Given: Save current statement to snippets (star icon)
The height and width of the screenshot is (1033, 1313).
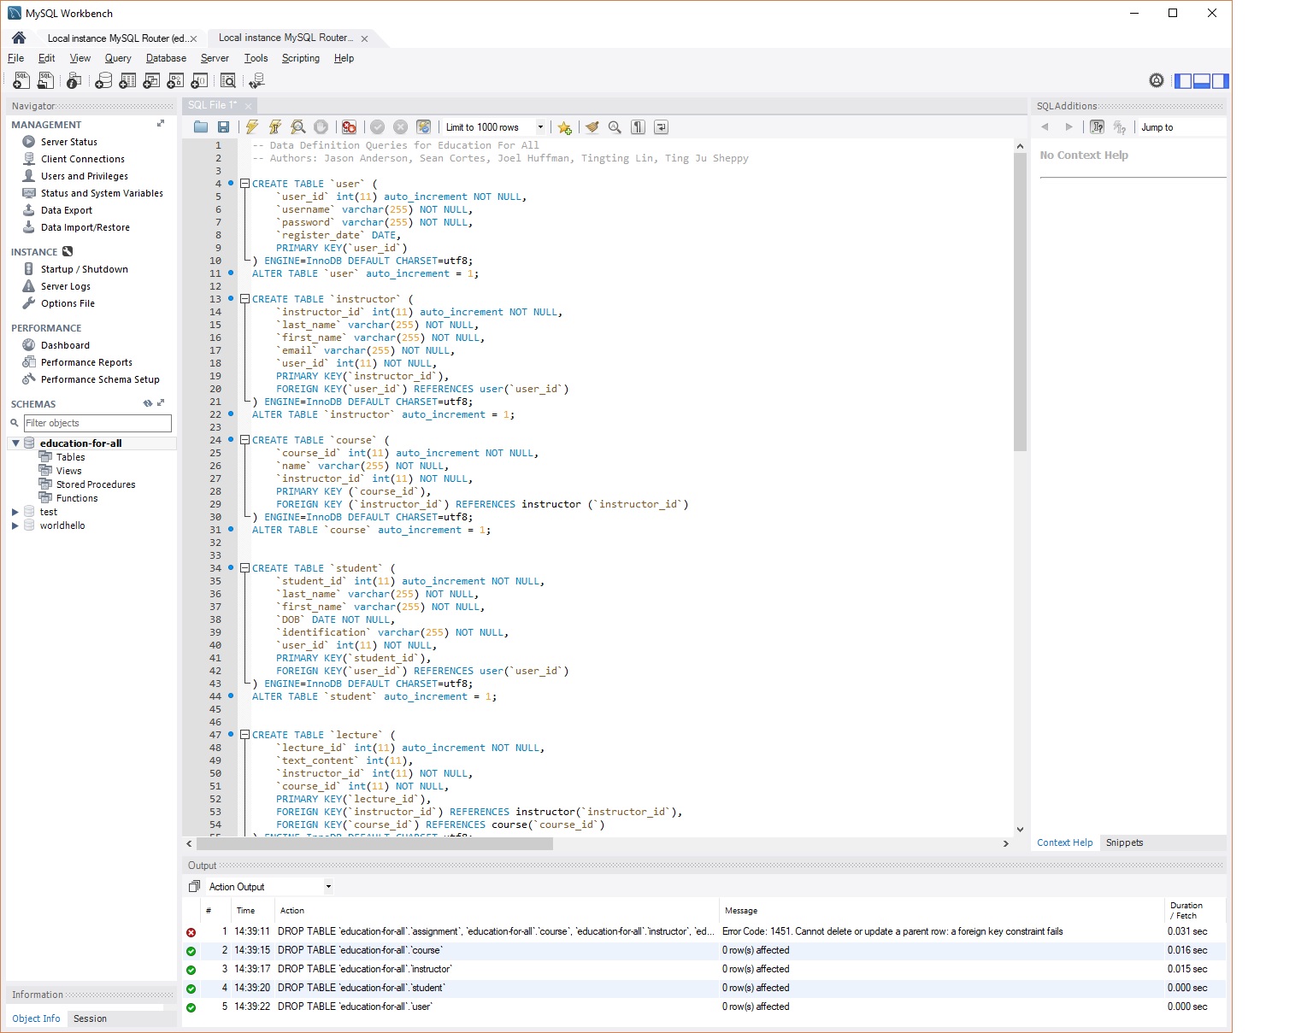Looking at the screenshot, I should point(564,127).
